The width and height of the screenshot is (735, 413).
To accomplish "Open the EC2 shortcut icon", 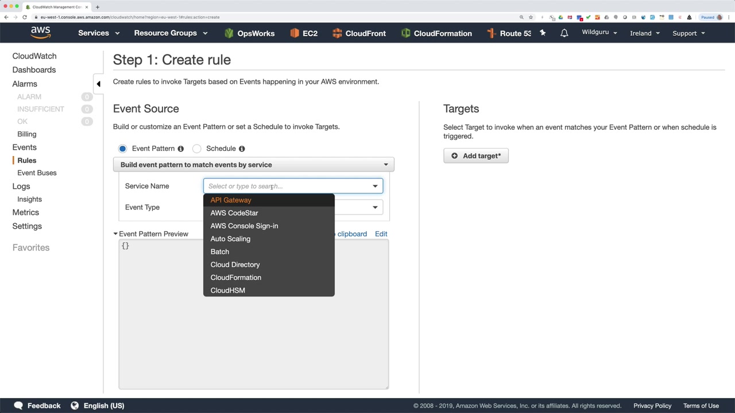I will tap(295, 33).
